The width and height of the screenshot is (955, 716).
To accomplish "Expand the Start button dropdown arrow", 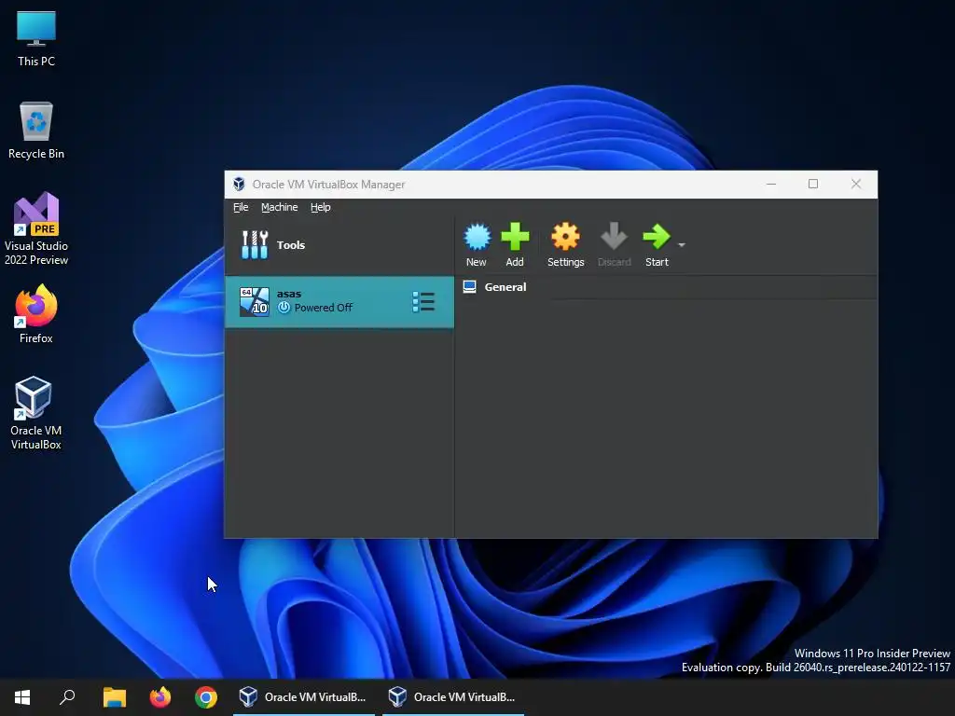I will click(682, 245).
